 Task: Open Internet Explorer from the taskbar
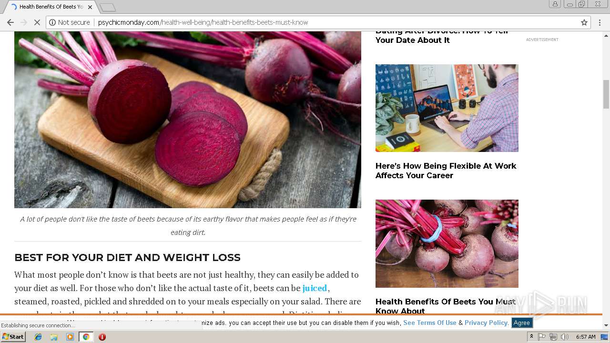pyautogui.click(x=38, y=337)
